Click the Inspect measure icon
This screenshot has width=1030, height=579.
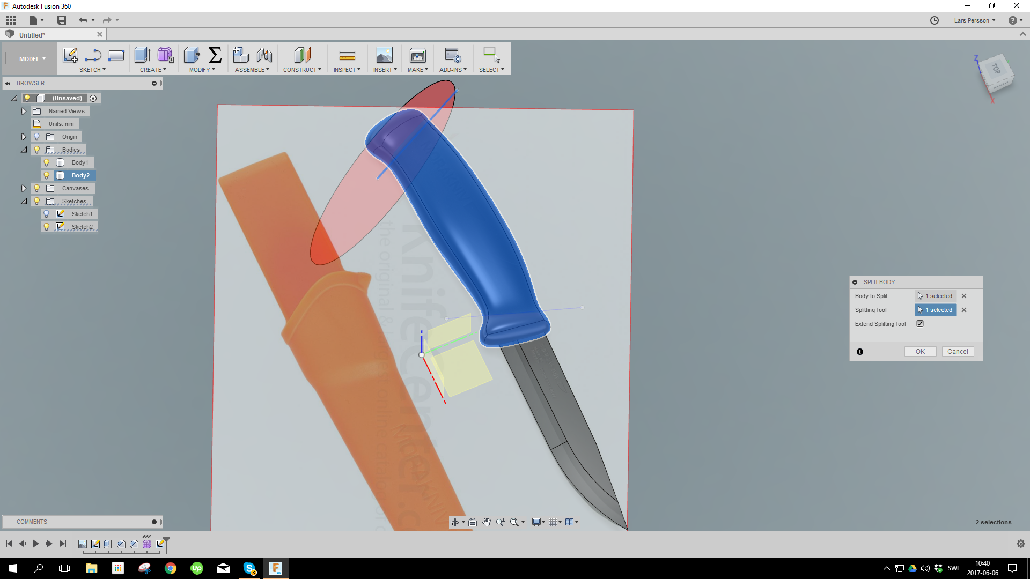pyautogui.click(x=347, y=55)
